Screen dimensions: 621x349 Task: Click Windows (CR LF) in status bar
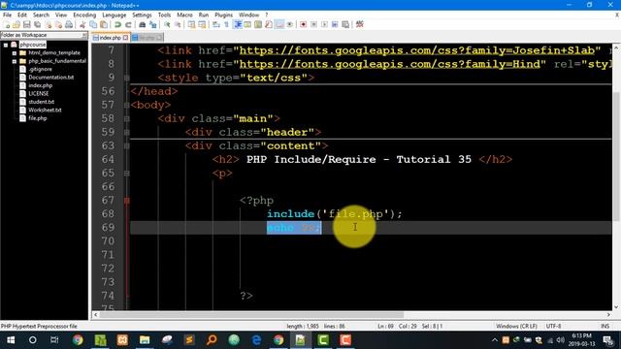(x=516, y=326)
